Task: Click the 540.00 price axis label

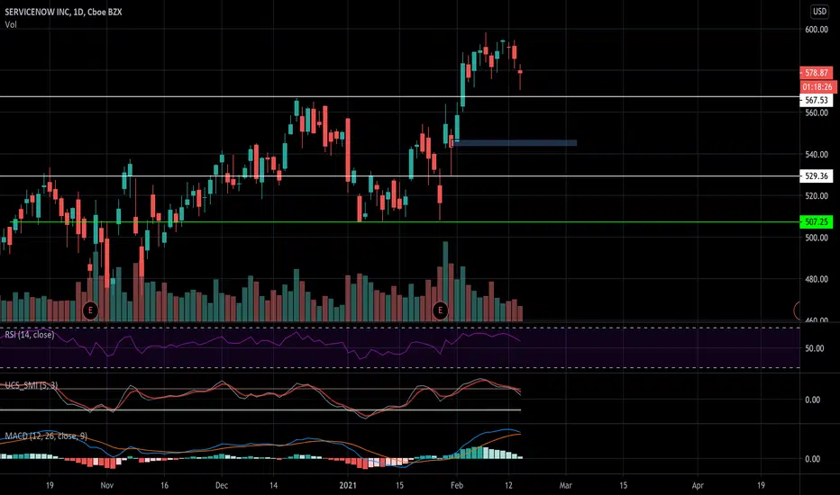Action: click(817, 155)
